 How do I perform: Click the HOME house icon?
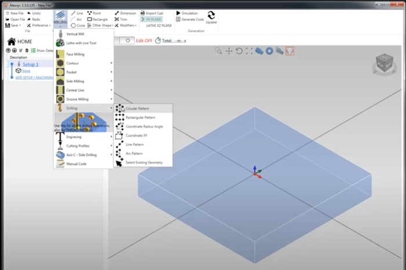point(10,42)
